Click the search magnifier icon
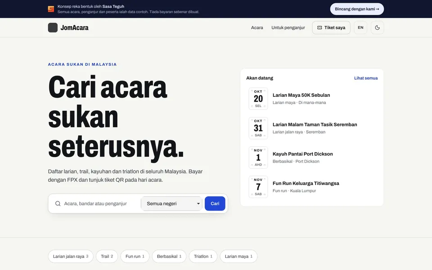 click(58, 203)
